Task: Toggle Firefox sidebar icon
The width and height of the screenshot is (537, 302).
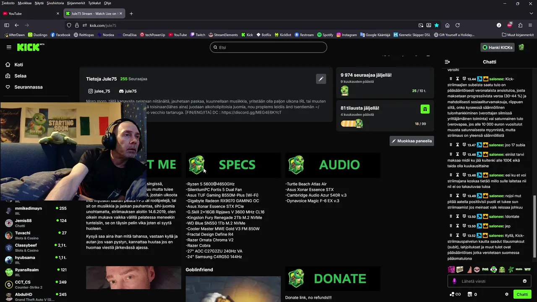Action: (x=7, y=25)
